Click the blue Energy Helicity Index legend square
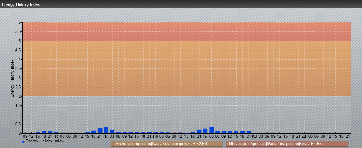362x148 pixels. tap(23, 142)
